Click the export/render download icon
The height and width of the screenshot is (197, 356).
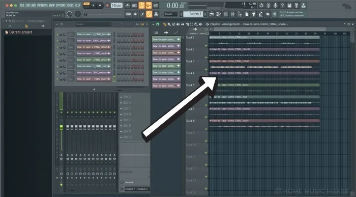(x=304, y=6)
